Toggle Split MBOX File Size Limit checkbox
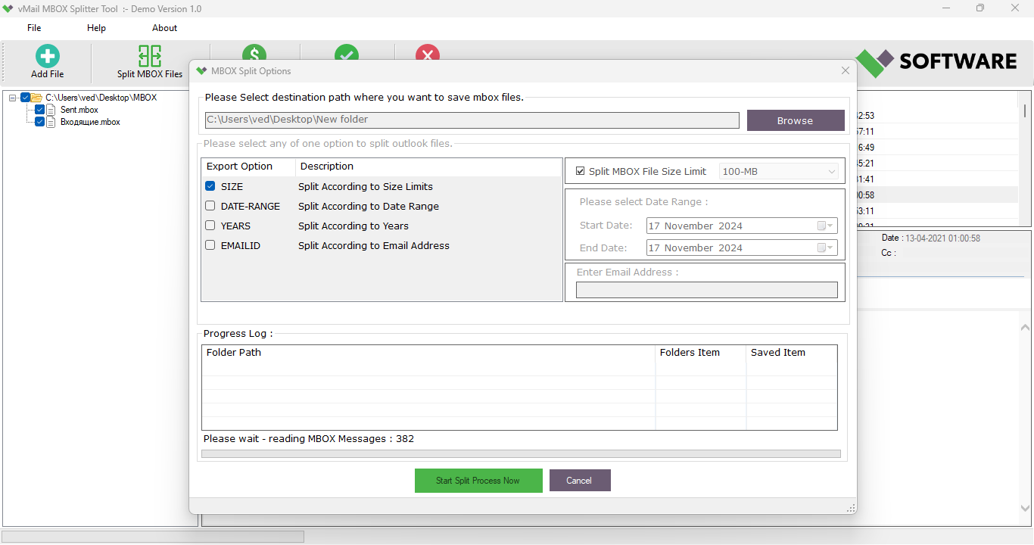The width and height of the screenshot is (1034, 545). [581, 171]
